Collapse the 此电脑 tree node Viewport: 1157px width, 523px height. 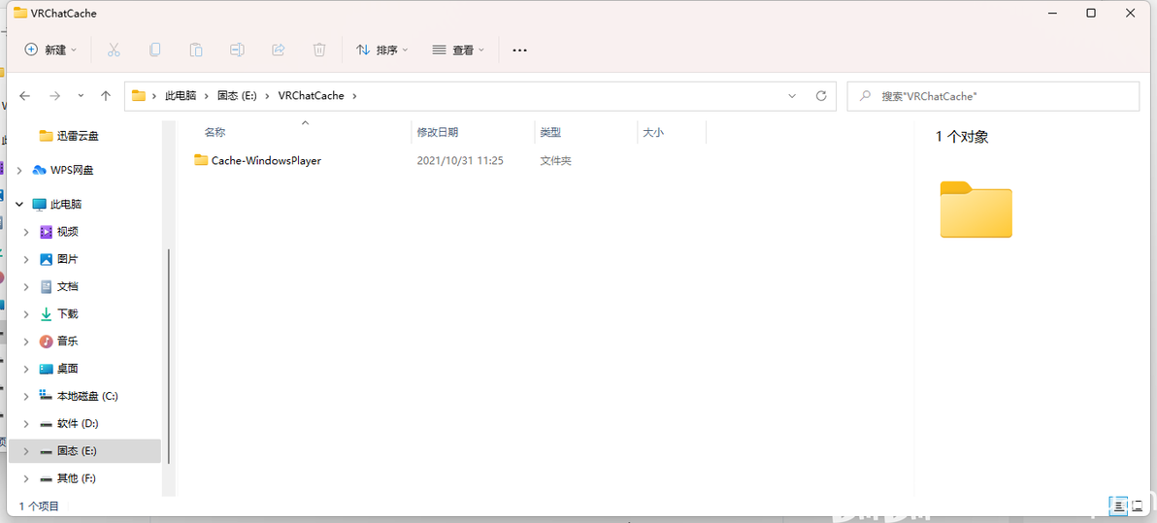(x=20, y=205)
